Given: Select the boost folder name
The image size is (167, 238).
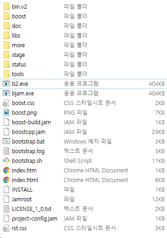Looking at the screenshot, I should 19,17.
